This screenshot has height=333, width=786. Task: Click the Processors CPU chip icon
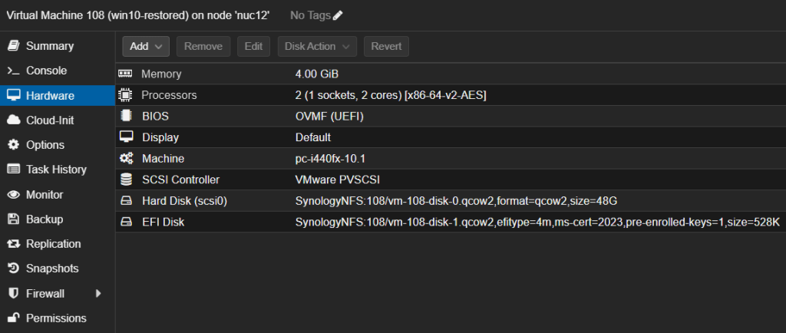click(x=125, y=94)
